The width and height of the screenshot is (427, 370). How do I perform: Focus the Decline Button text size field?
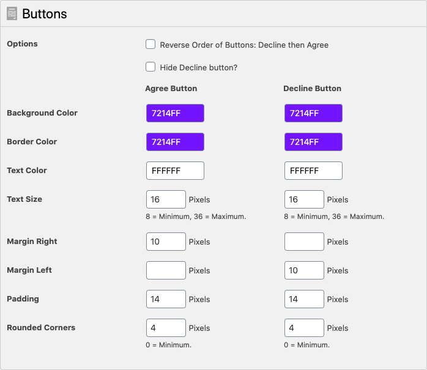(304, 199)
